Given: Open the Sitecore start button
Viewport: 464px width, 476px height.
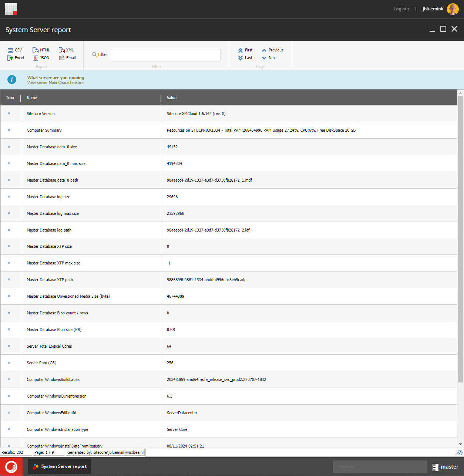Looking at the screenshot, I should pos(11,467).
